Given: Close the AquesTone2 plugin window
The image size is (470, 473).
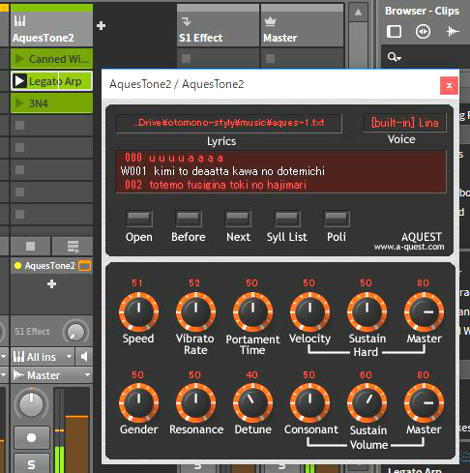Looking at the screenshot, I should [449, 85].
